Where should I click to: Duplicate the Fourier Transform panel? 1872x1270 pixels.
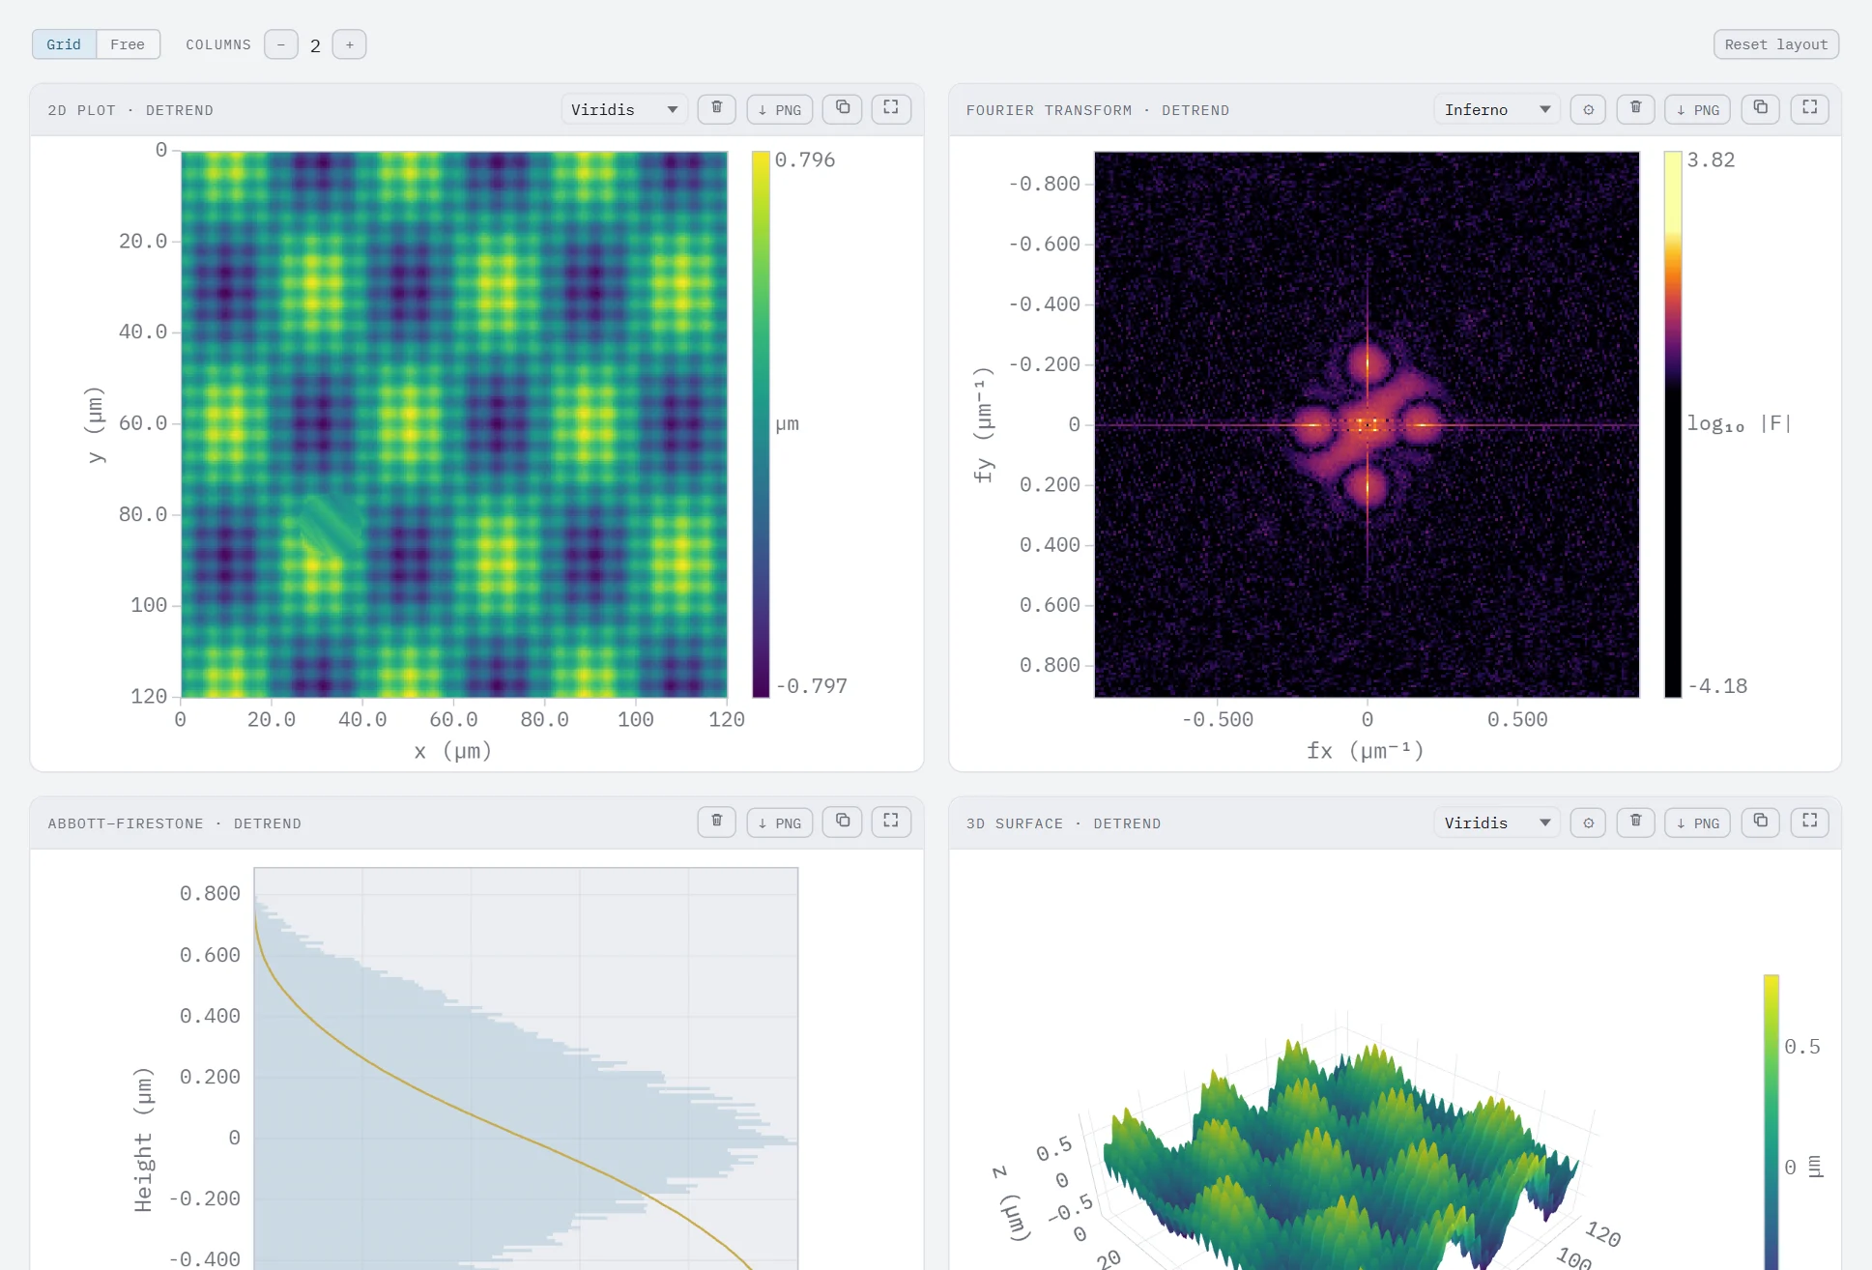1761,108
